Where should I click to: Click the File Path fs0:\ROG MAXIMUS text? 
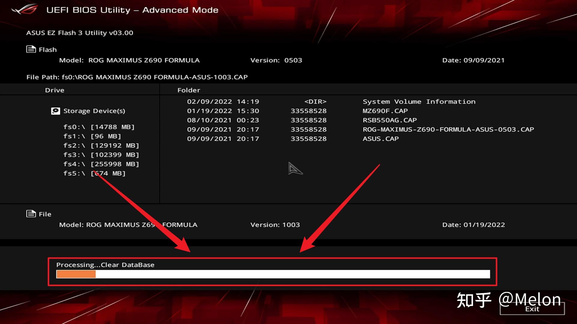pos(137,77)
